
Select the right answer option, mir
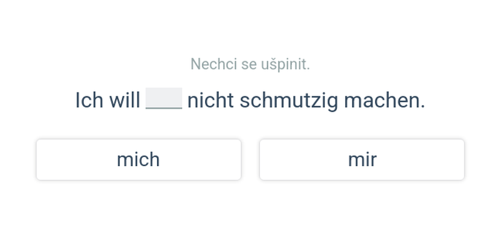coord(362,159)
